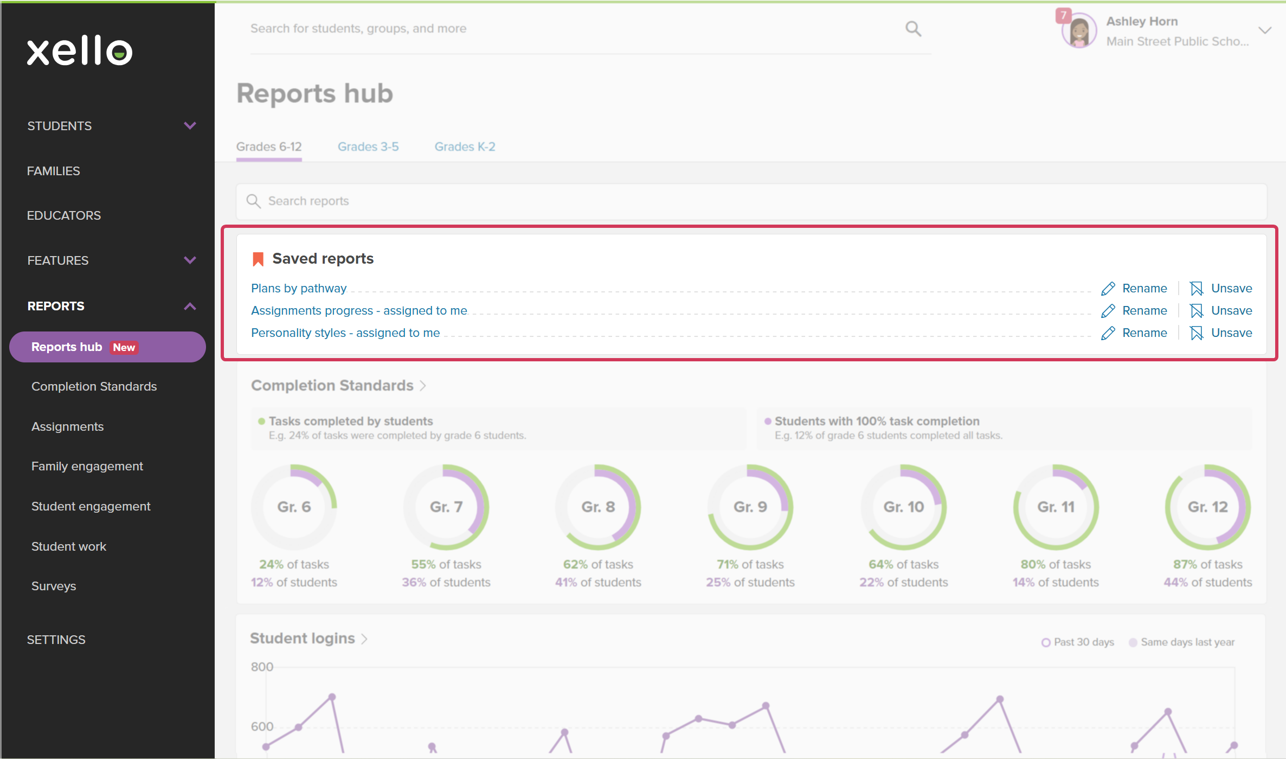Select Student engagement in the sidebar
Screen dimensions: 1286x759
coord(91,506)
